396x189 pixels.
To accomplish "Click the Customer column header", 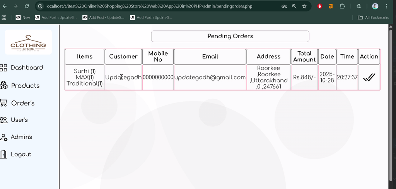I will [123, 56].
